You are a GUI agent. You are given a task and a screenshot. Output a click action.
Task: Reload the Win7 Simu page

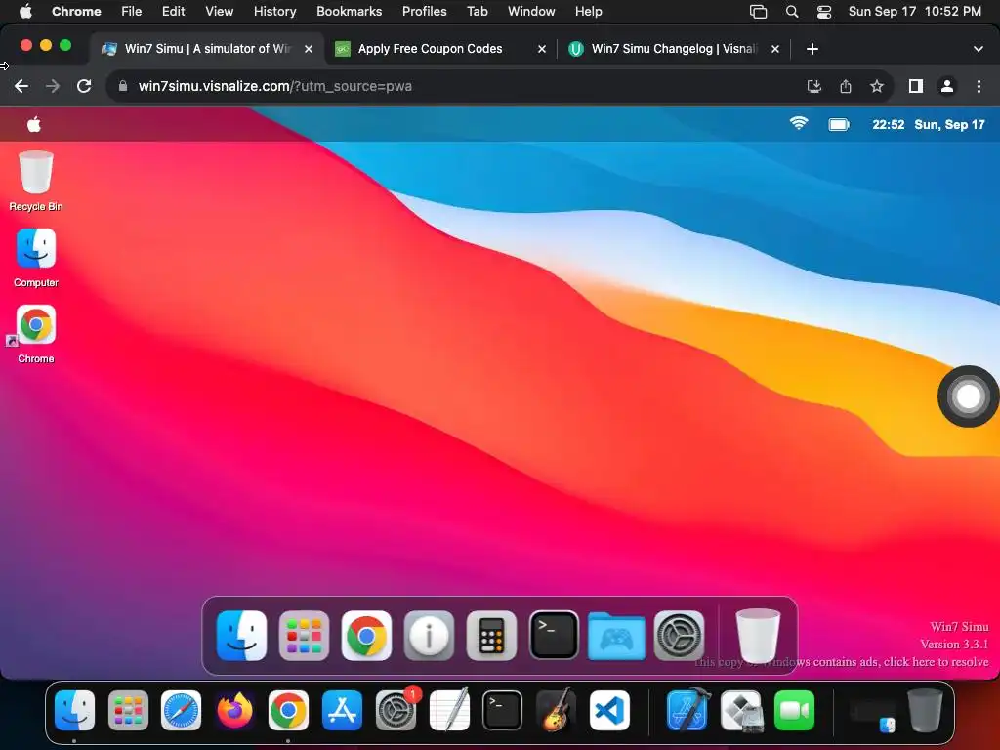[x=84, y=86]
